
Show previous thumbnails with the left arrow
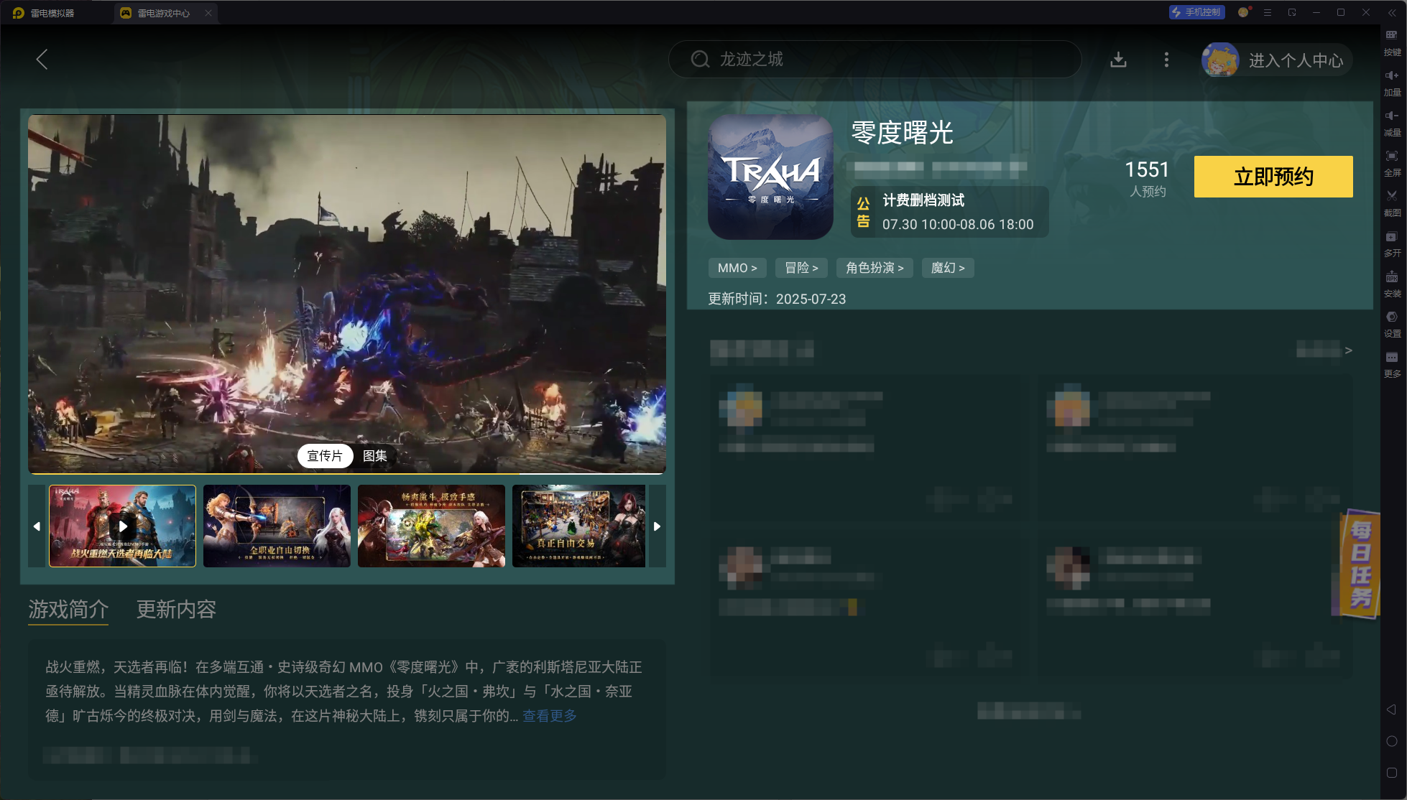click(x=37, y=526)
